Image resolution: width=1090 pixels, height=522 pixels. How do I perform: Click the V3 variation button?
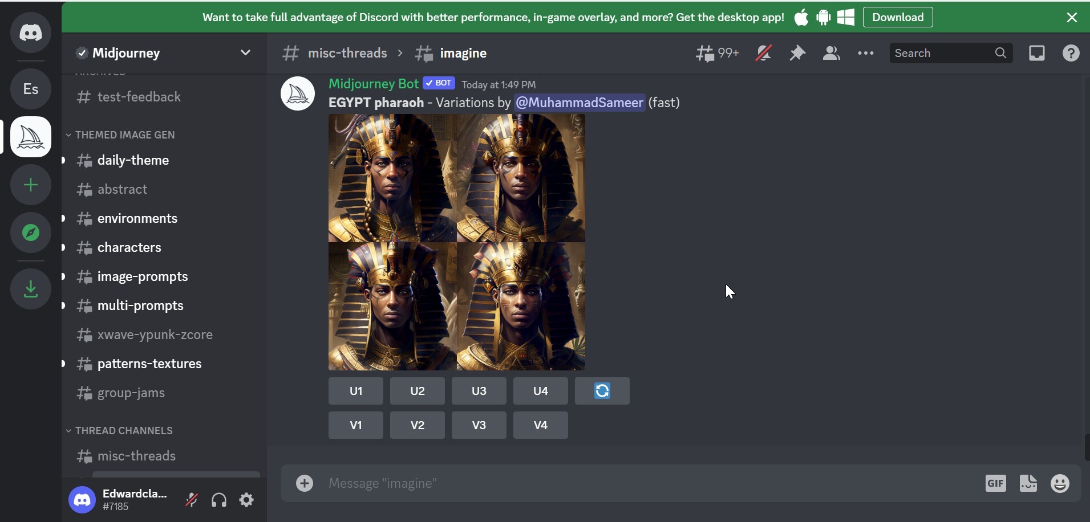[x=479, y=425]
